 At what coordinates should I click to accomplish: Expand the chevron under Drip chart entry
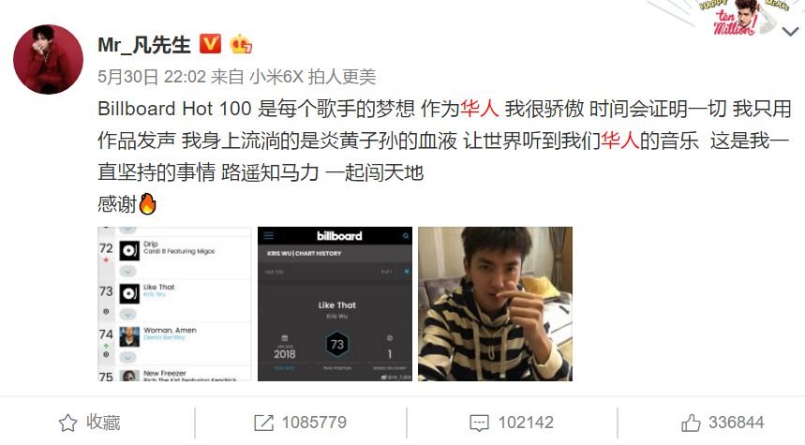(x=127, y=271)
